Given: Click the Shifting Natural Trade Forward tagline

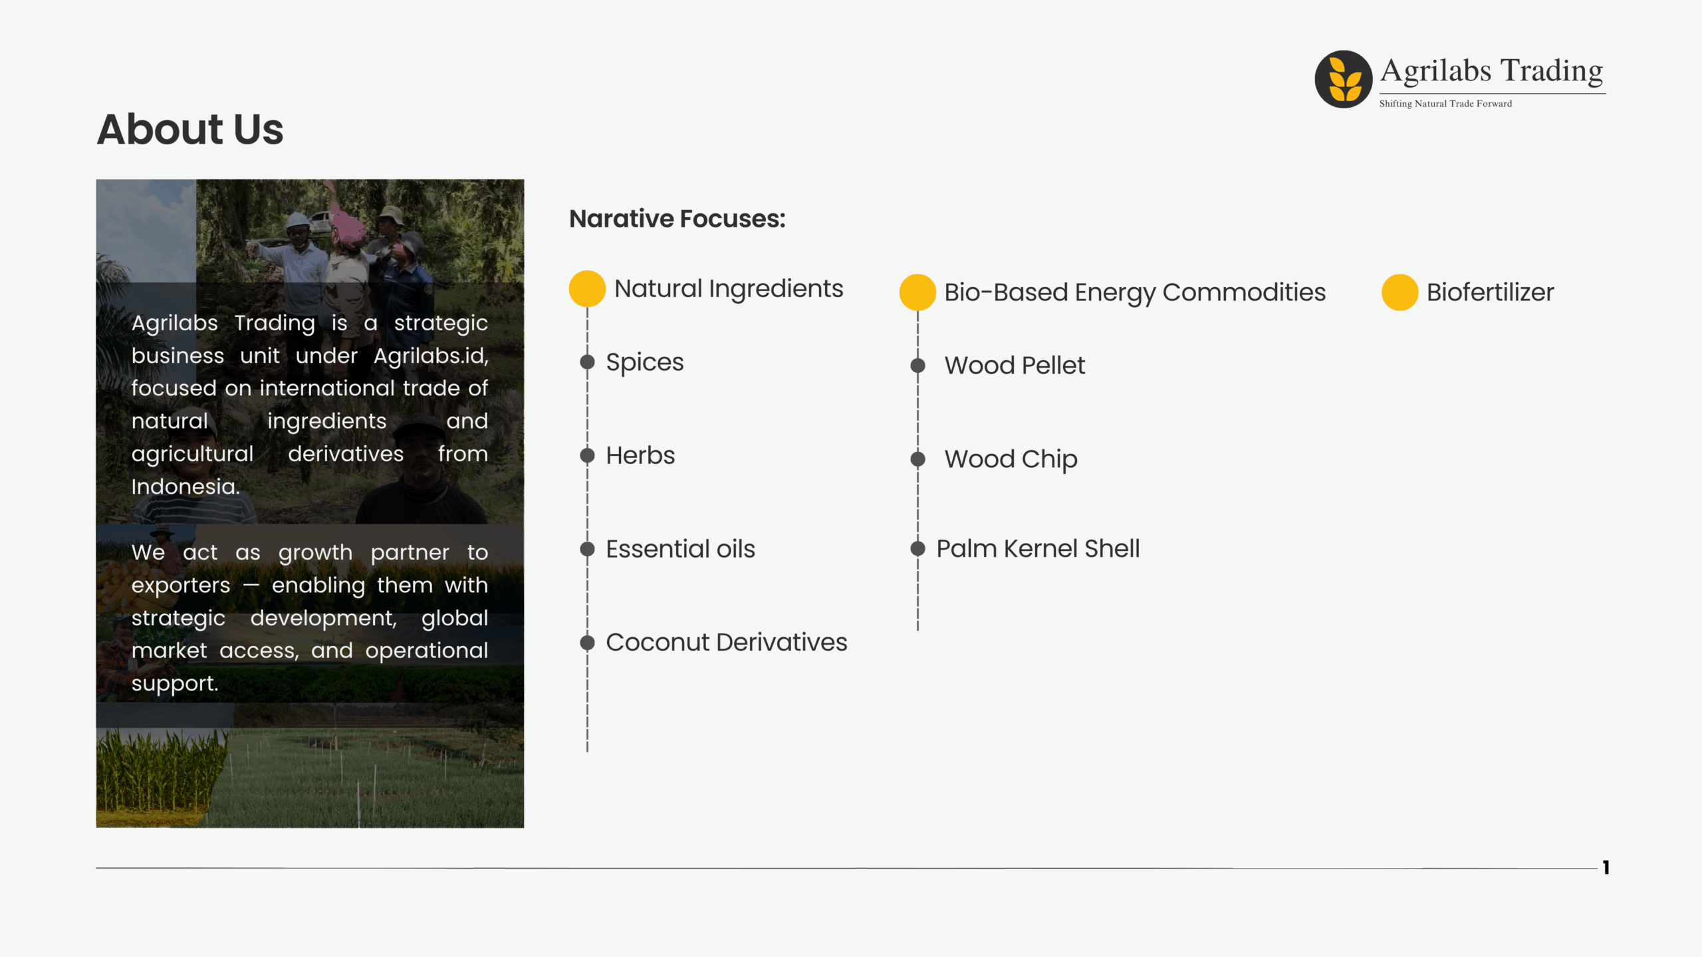Looking at the screenshot, I should coord(1445,104).
